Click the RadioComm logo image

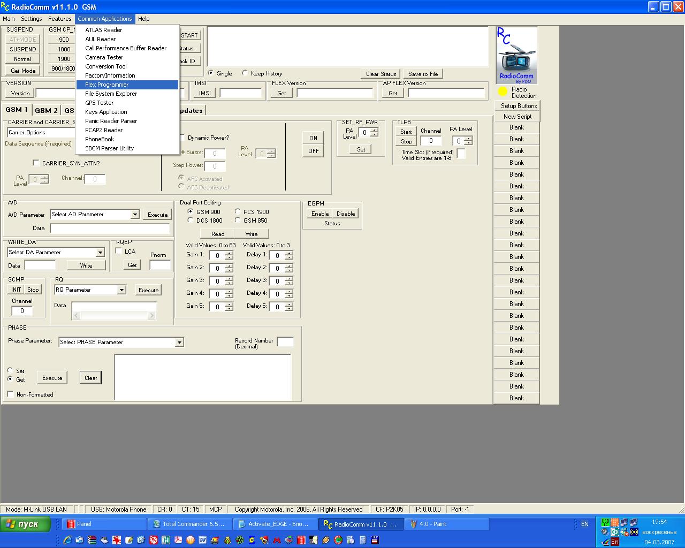click(516, 56)
